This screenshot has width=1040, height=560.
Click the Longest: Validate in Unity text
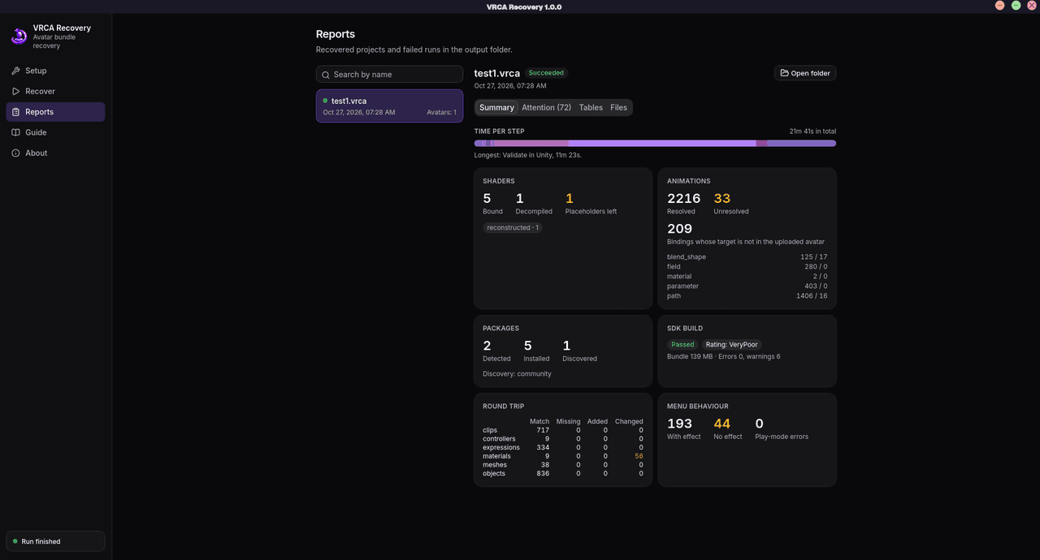[528, 155]
